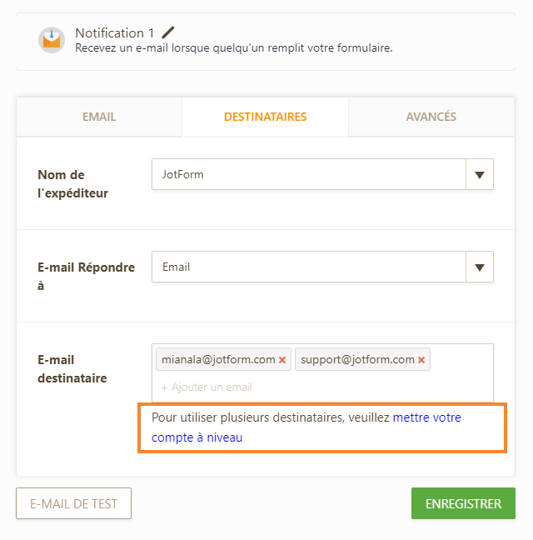Click the JotForm sender name field

click(308, 175)
